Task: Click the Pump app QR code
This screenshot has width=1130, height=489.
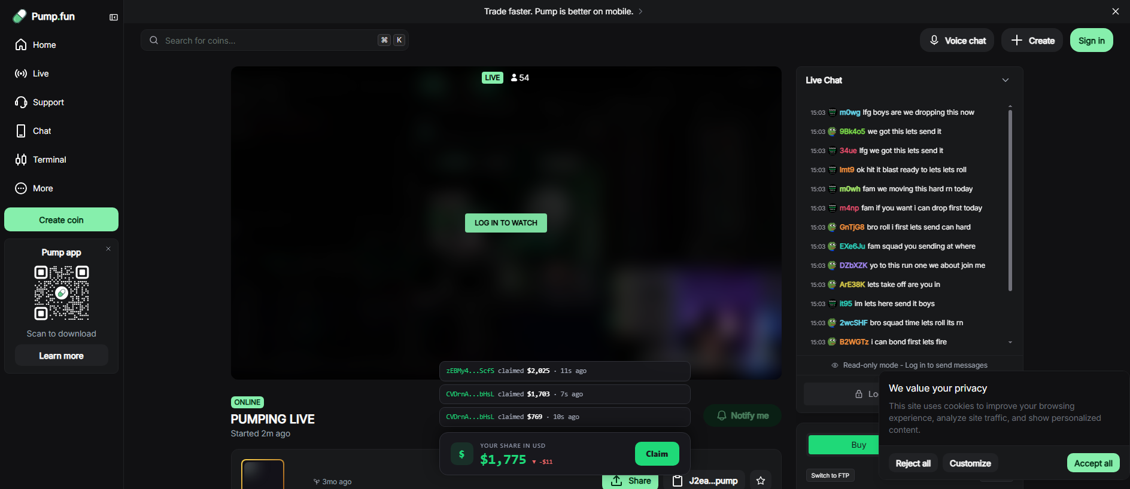Action: (62, 293)
